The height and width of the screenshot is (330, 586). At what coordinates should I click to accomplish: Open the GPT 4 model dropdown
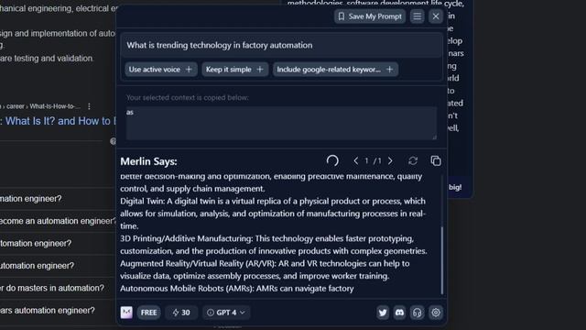226,313
